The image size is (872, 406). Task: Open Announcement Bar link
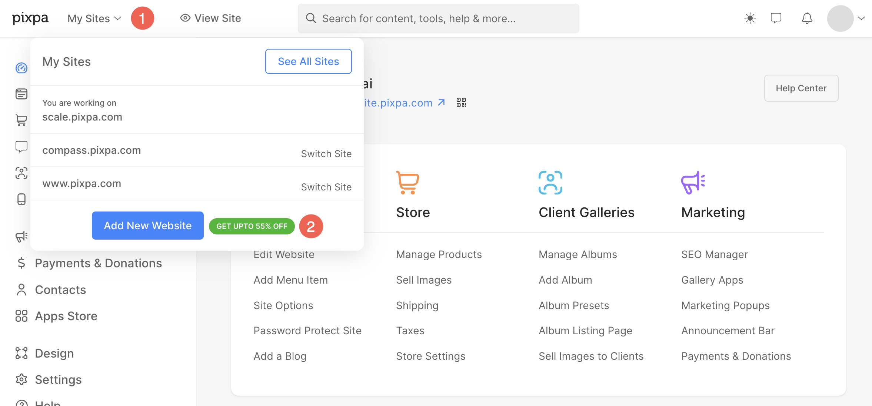[728, 331]
